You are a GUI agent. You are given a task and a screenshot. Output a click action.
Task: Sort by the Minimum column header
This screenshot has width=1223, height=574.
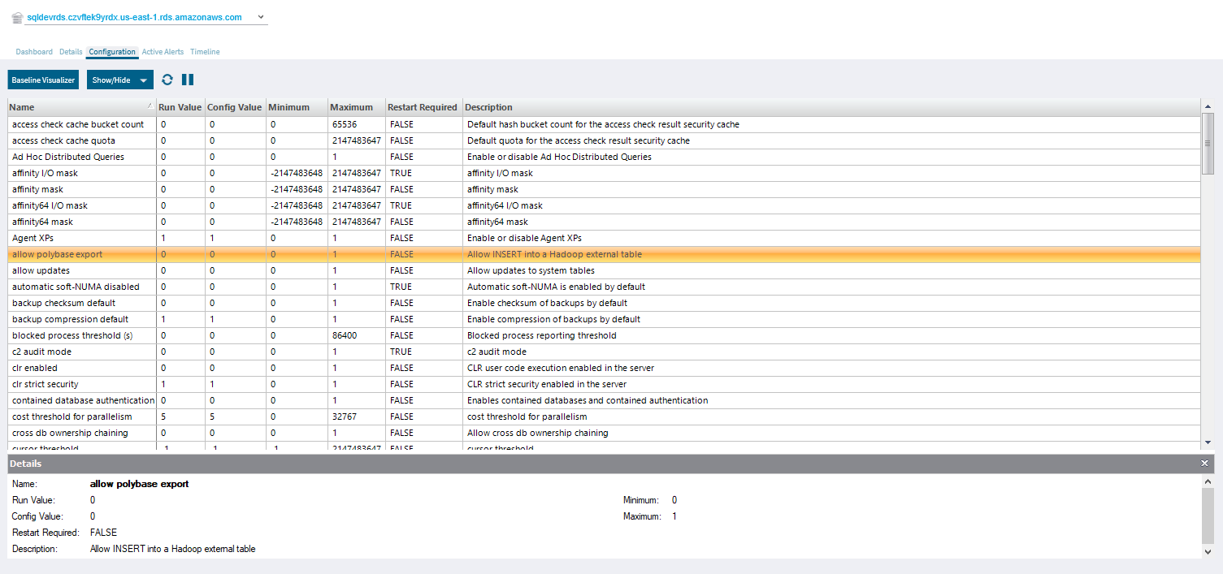point(297,107)
